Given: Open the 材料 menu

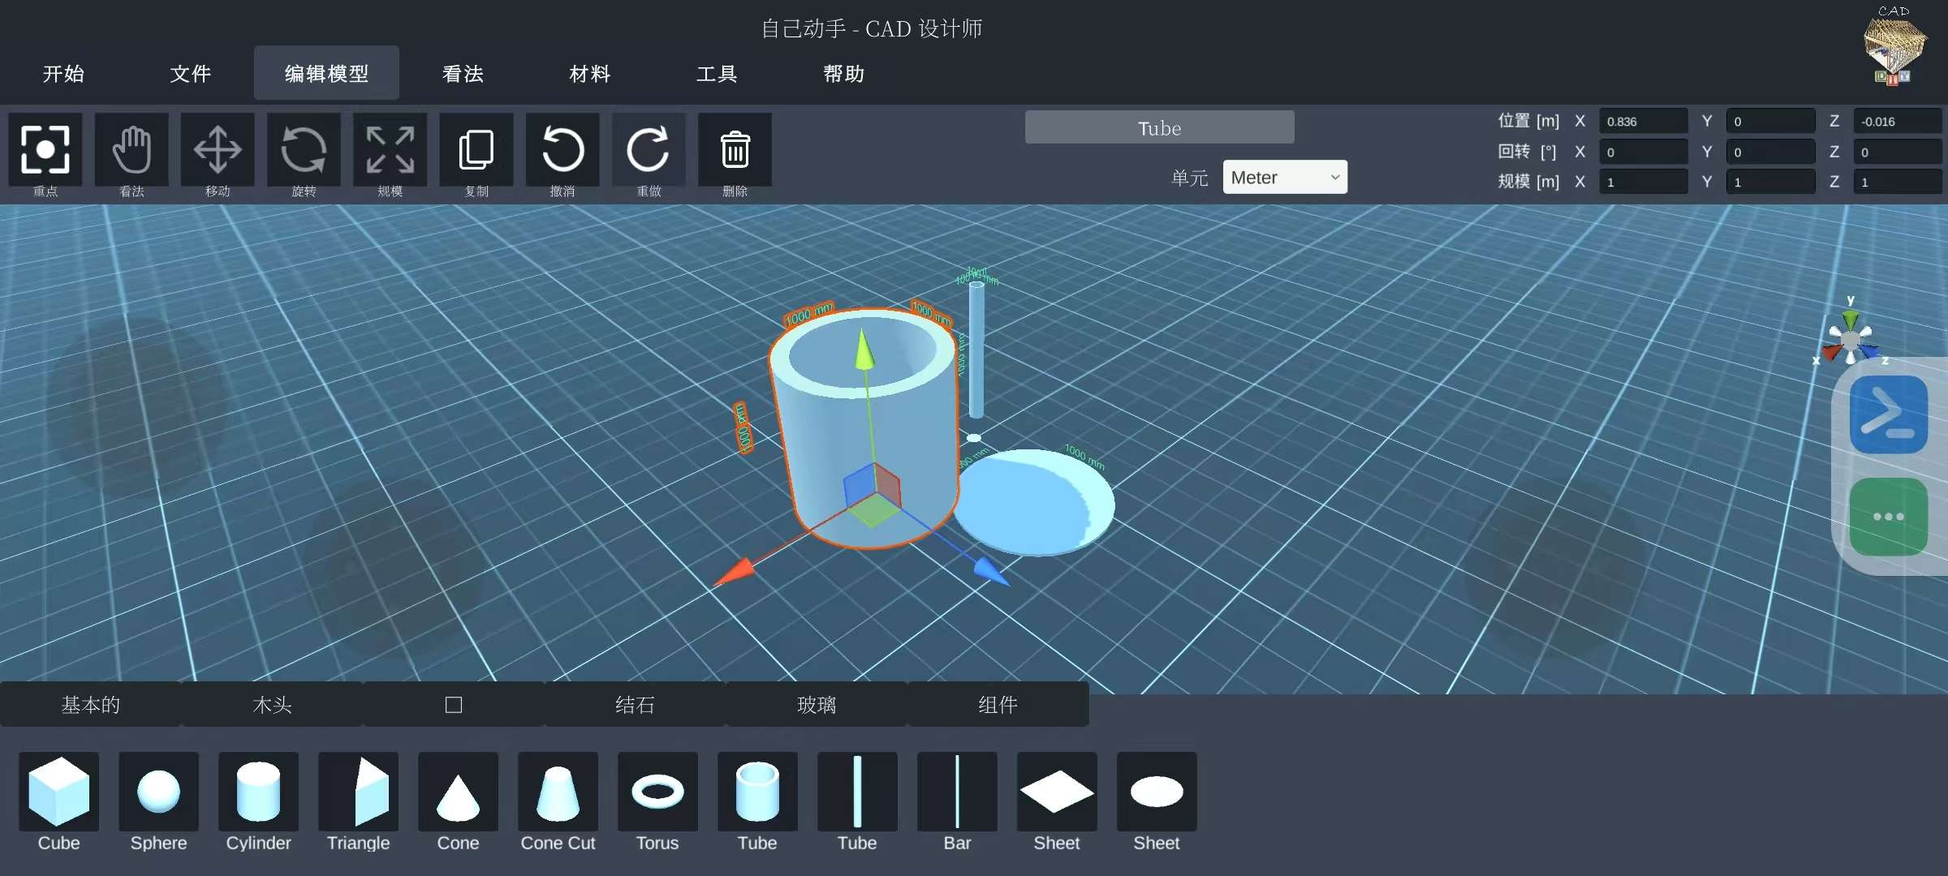Looking at the screenshot, I should (590, 74).
